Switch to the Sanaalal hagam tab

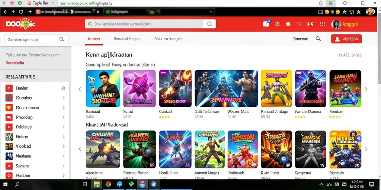pyautogui.click(x=127, y=39)
